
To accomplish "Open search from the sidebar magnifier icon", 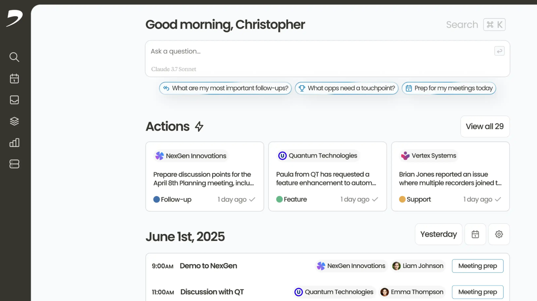I will coord(14,57).
